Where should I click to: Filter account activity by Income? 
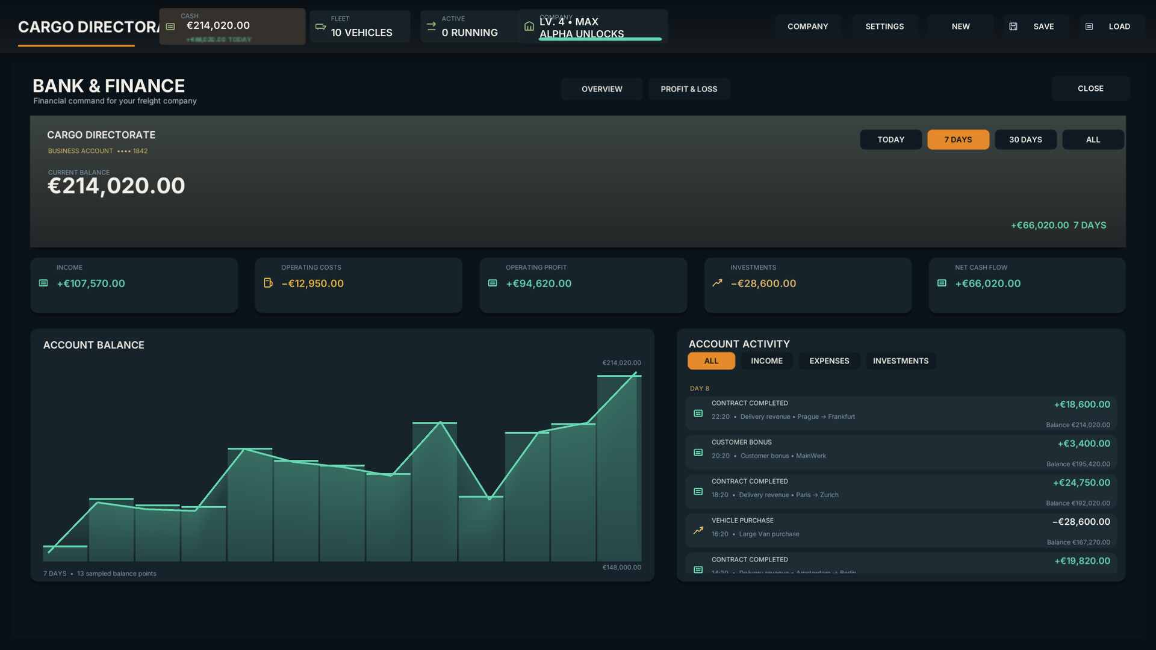(x=766, y=361)
